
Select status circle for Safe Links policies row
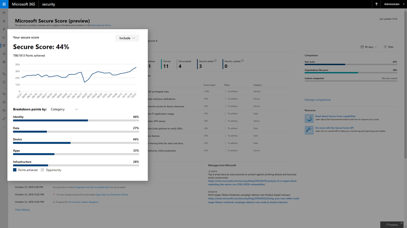pyautogui.click(x=225, y=128)
